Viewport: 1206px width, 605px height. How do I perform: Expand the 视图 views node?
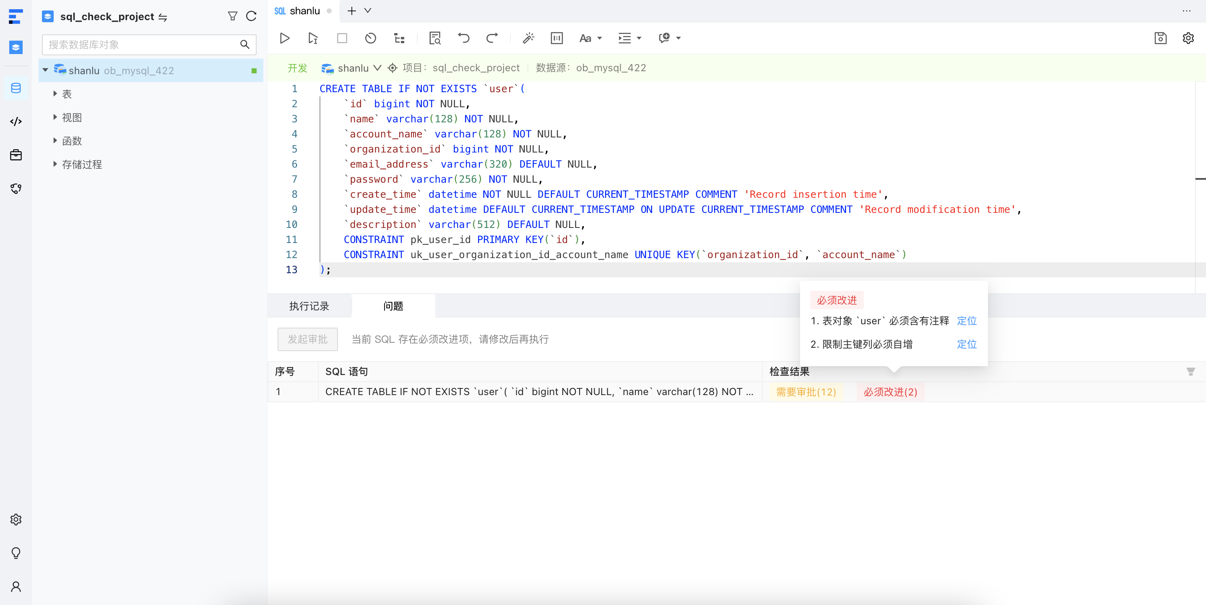tap(55, 117)
